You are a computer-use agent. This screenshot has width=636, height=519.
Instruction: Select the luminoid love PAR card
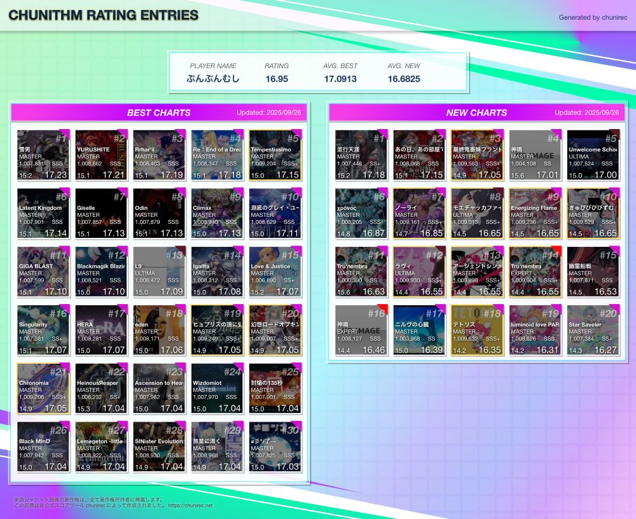536,330
